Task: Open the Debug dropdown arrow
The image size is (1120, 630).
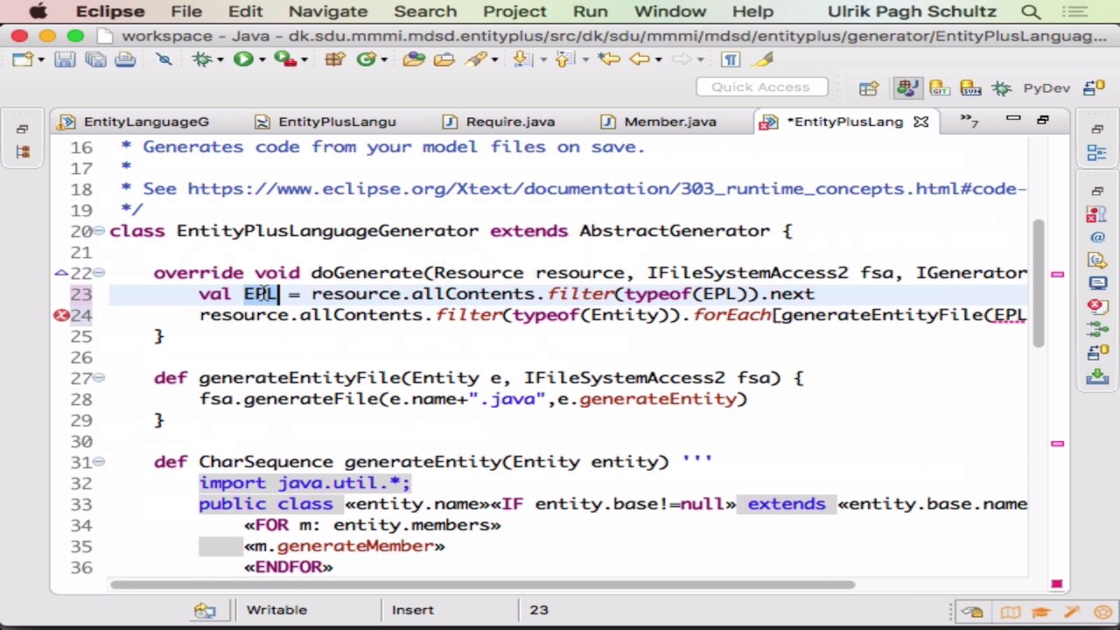Action: (219, 60)
